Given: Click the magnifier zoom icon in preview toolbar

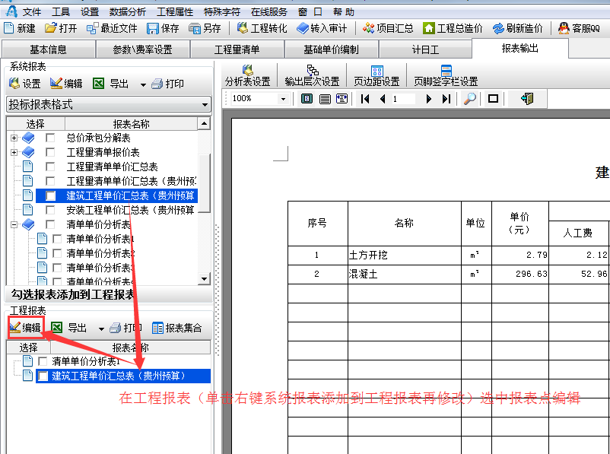Looking at the screenshot, I should pyautogui.click(x=470, y=99).
